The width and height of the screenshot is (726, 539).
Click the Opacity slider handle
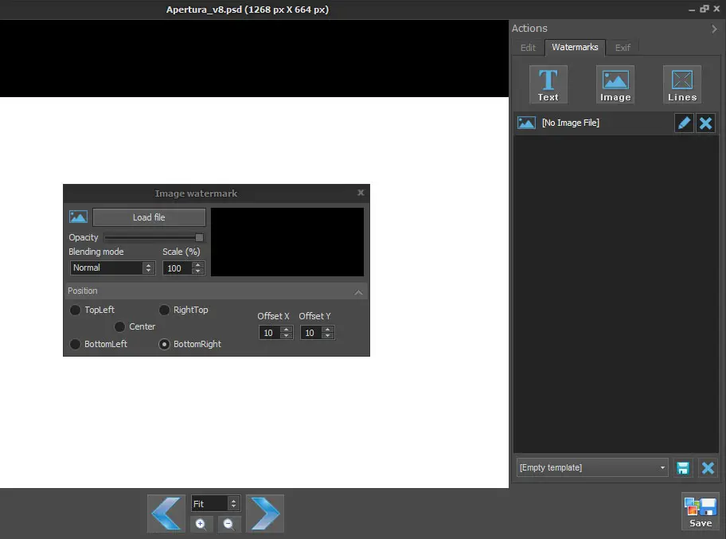(199, 237)
